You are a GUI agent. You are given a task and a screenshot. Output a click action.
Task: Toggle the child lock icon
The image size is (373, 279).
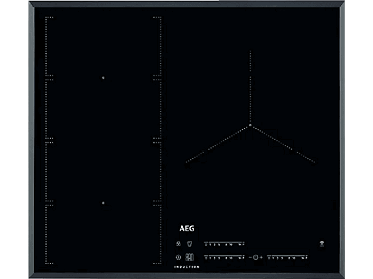point(178,244)
